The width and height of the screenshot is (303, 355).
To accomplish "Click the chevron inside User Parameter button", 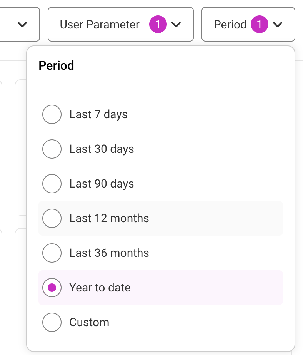I will pos(176,24).
